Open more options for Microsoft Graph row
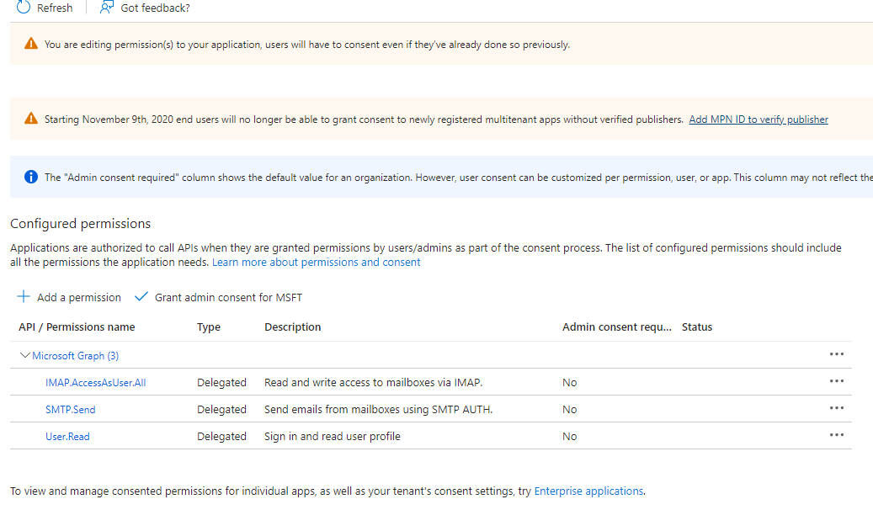This screenshot has width=873, height=515. click(x=836, y=354)
